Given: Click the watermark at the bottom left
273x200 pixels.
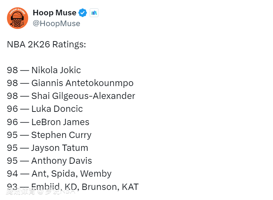Looking at the screenshot, I should [40, 191].
